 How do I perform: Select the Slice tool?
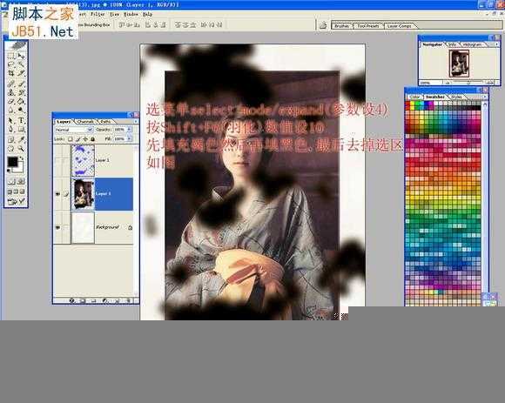pos(21,73)
